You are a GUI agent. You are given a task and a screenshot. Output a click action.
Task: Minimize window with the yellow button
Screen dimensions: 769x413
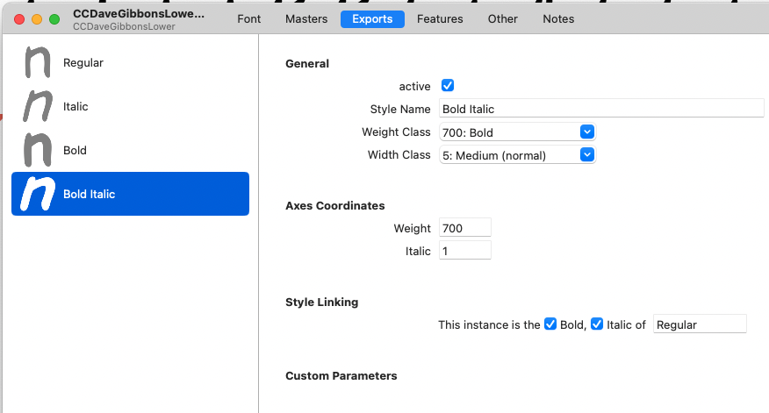click(37, 19)
